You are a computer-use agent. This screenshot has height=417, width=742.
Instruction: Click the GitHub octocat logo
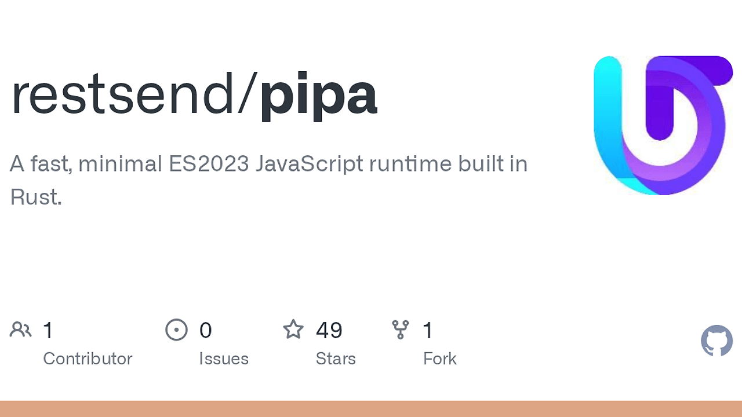point(717,341)
